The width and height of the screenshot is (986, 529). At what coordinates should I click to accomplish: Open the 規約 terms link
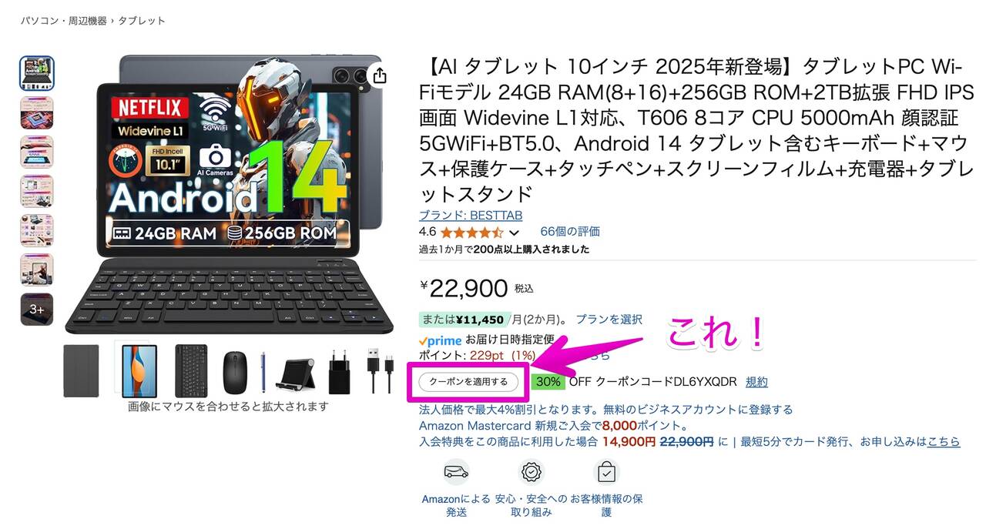[756, 382]
